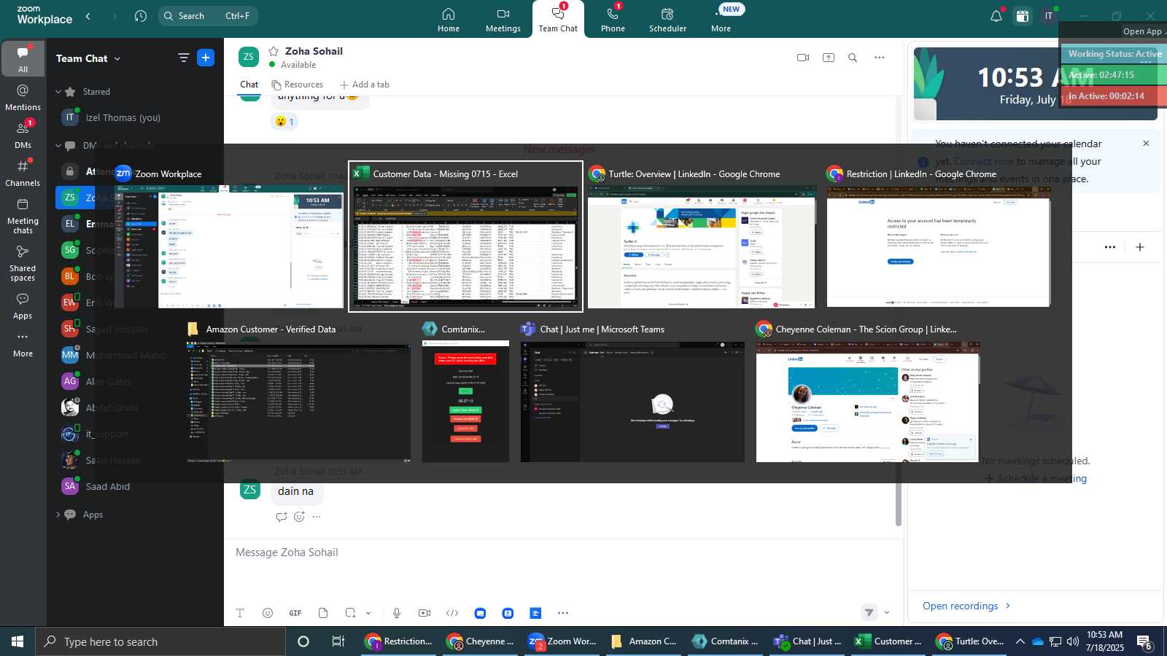
Task: Click the Schedule a meeting link
Action: pos(1036,478)
